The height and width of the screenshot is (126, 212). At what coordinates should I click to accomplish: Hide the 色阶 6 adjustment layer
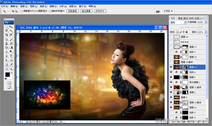[171, 72]
